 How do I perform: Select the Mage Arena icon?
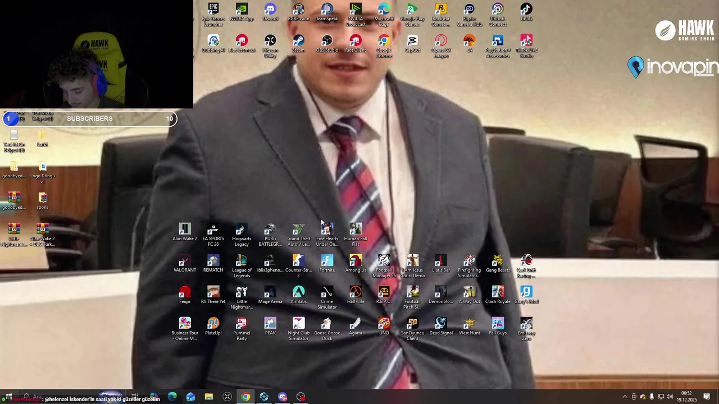tap(270, 295)
